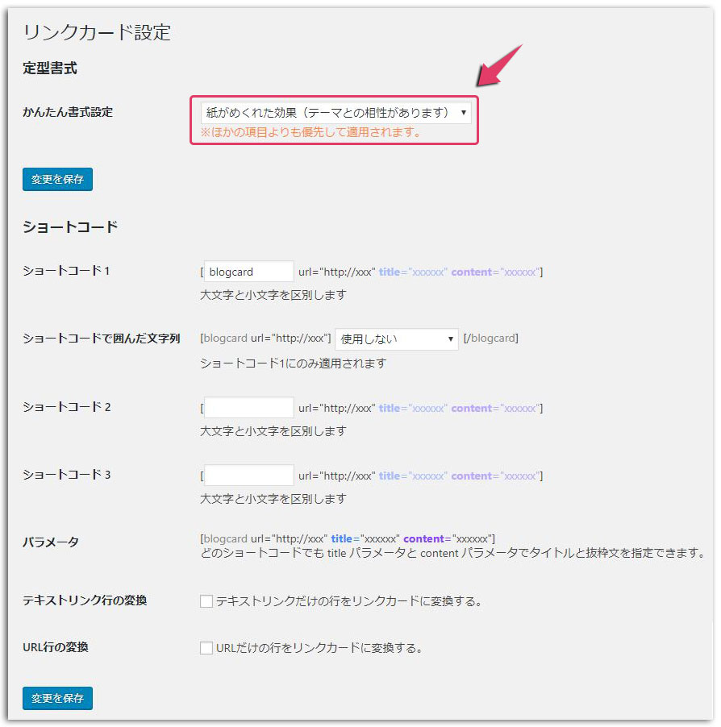The image size is (721, 727).
Task: Click the [/blogcard] closing tag text
Action: click(x=490, y=339)
